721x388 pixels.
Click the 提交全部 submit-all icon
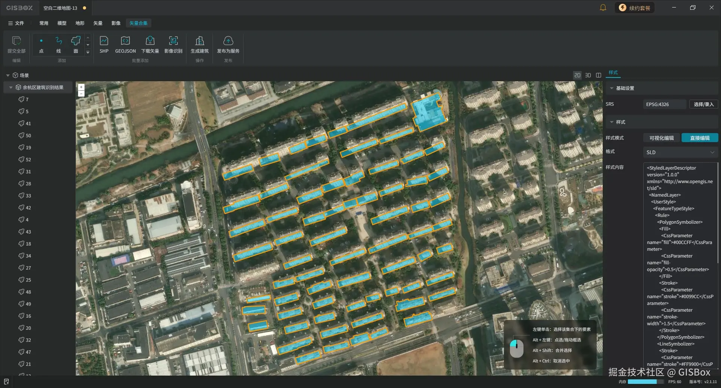point(17,41)
